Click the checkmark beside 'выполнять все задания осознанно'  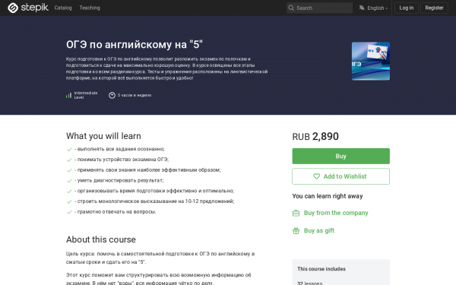69,150
